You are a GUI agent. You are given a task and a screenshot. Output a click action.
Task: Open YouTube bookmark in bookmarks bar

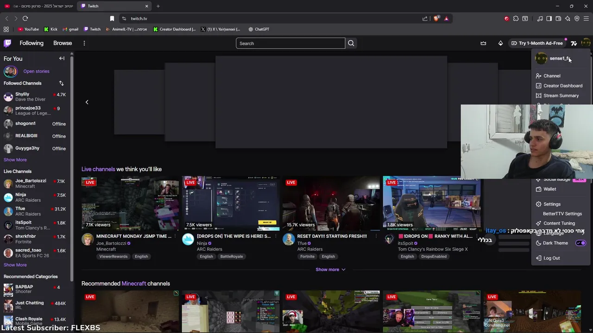tap(28, 29)
